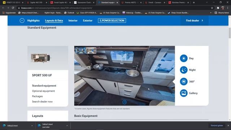Open Uygulamalar apps bookmark
The image size is (231, 130).
9,13
